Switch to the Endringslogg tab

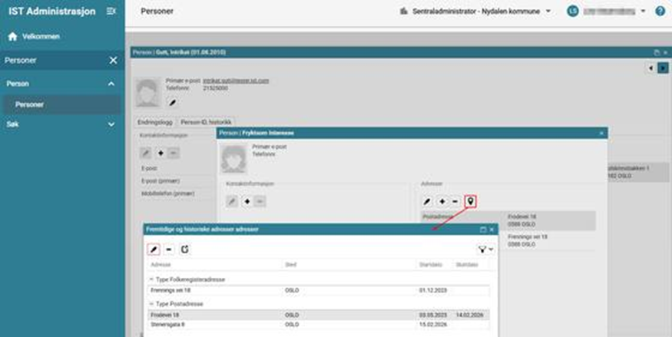(154, 121)
